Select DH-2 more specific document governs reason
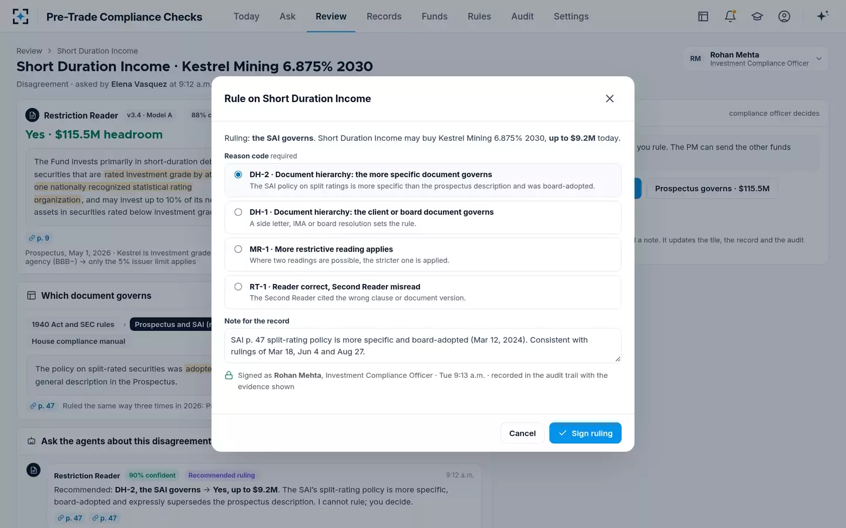 [x=422, y=180]
